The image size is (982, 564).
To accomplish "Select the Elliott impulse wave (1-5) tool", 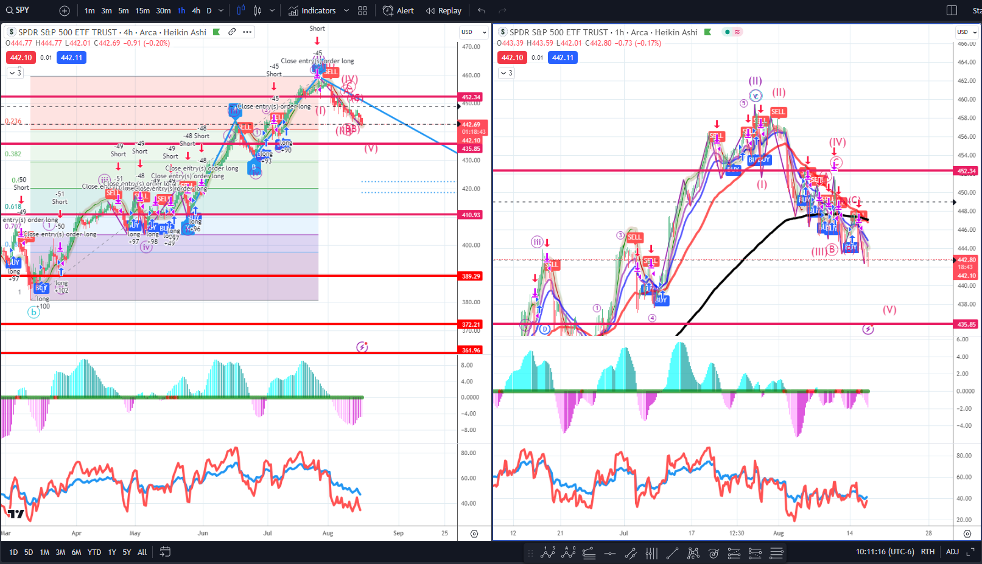I will pos(548,553).
